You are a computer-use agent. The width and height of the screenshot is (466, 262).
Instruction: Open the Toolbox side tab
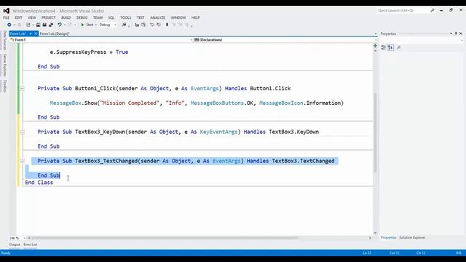click(x=5, y=86)
